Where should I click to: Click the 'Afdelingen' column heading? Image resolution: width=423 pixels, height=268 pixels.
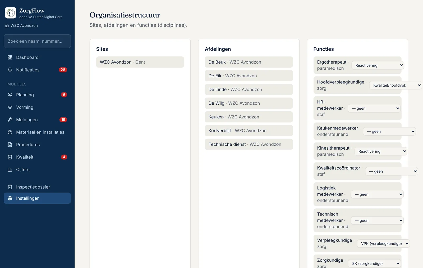click(218, 49)
